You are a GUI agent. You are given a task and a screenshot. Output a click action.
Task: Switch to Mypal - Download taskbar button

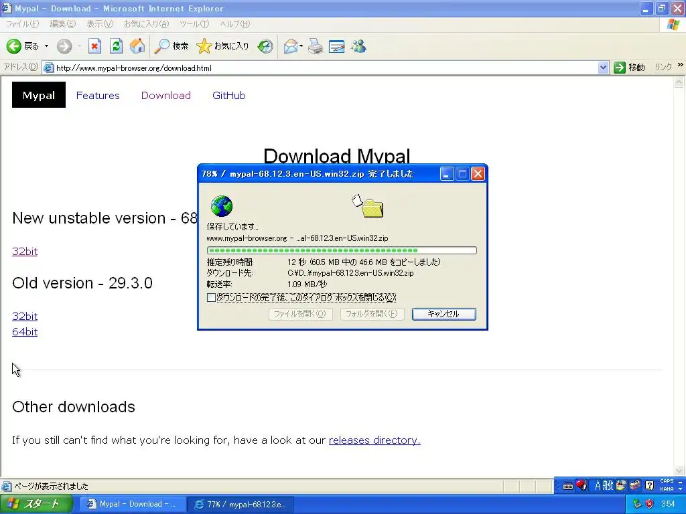(x=131, y=504)
